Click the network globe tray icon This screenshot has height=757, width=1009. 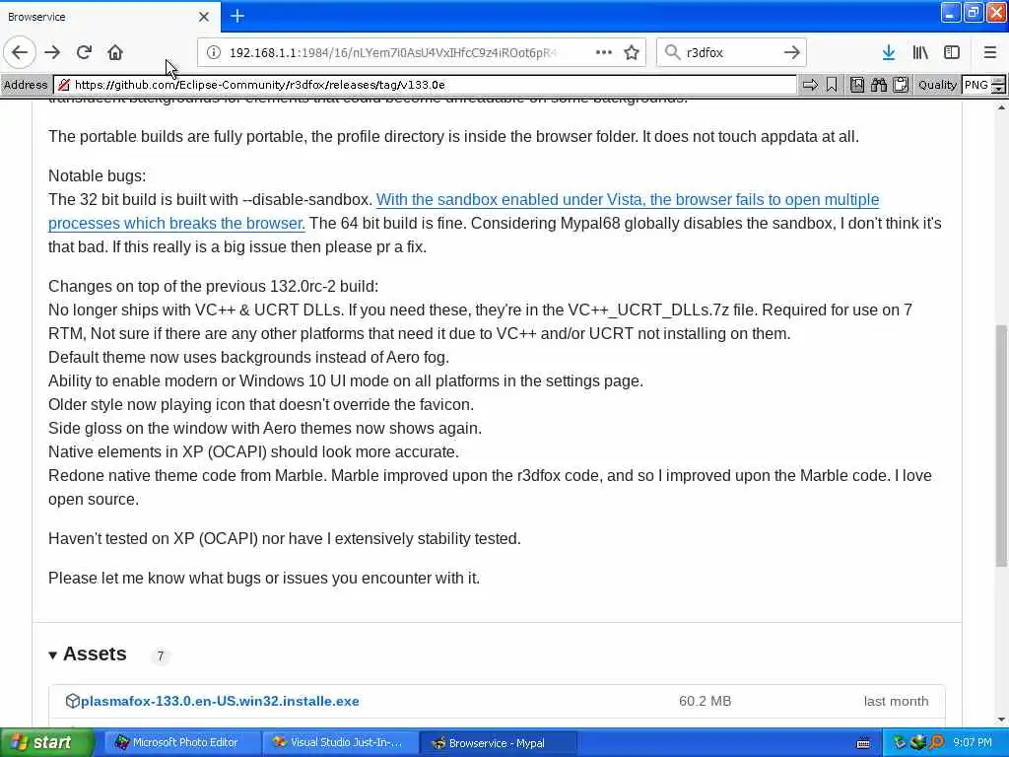point(917,743)
